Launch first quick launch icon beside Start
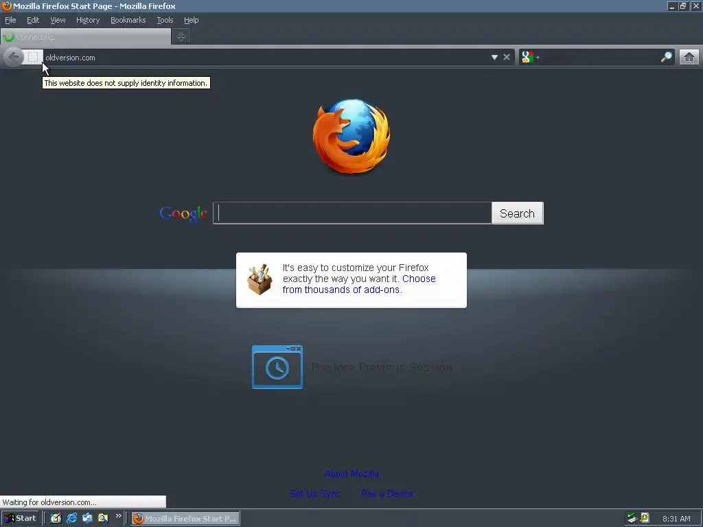The image size is (703, 527). point(56,518)
